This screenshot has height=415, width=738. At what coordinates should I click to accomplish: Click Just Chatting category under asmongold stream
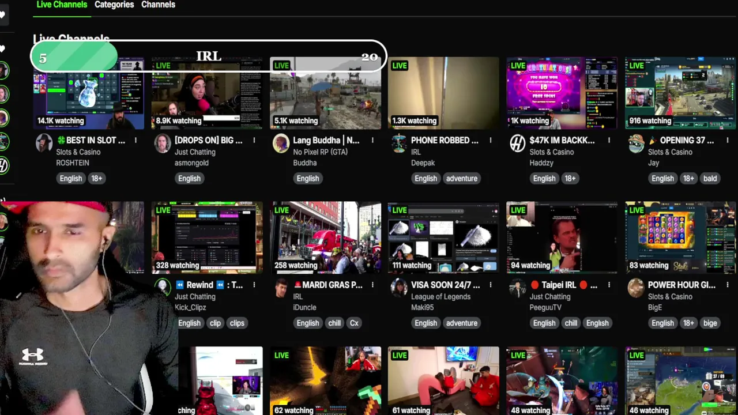click(195, 152)
